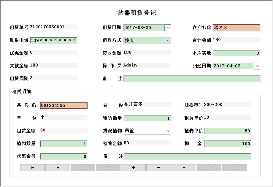Click the 合计金额 value 180
The height and width of the screenshot is (187, 273).
(217, 40)
